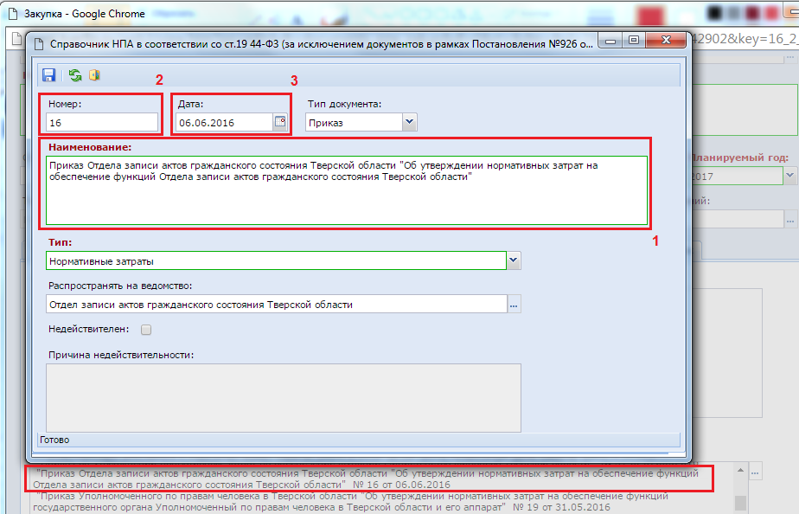Click the ellipsis button beside the bottom NPA list

757,472
